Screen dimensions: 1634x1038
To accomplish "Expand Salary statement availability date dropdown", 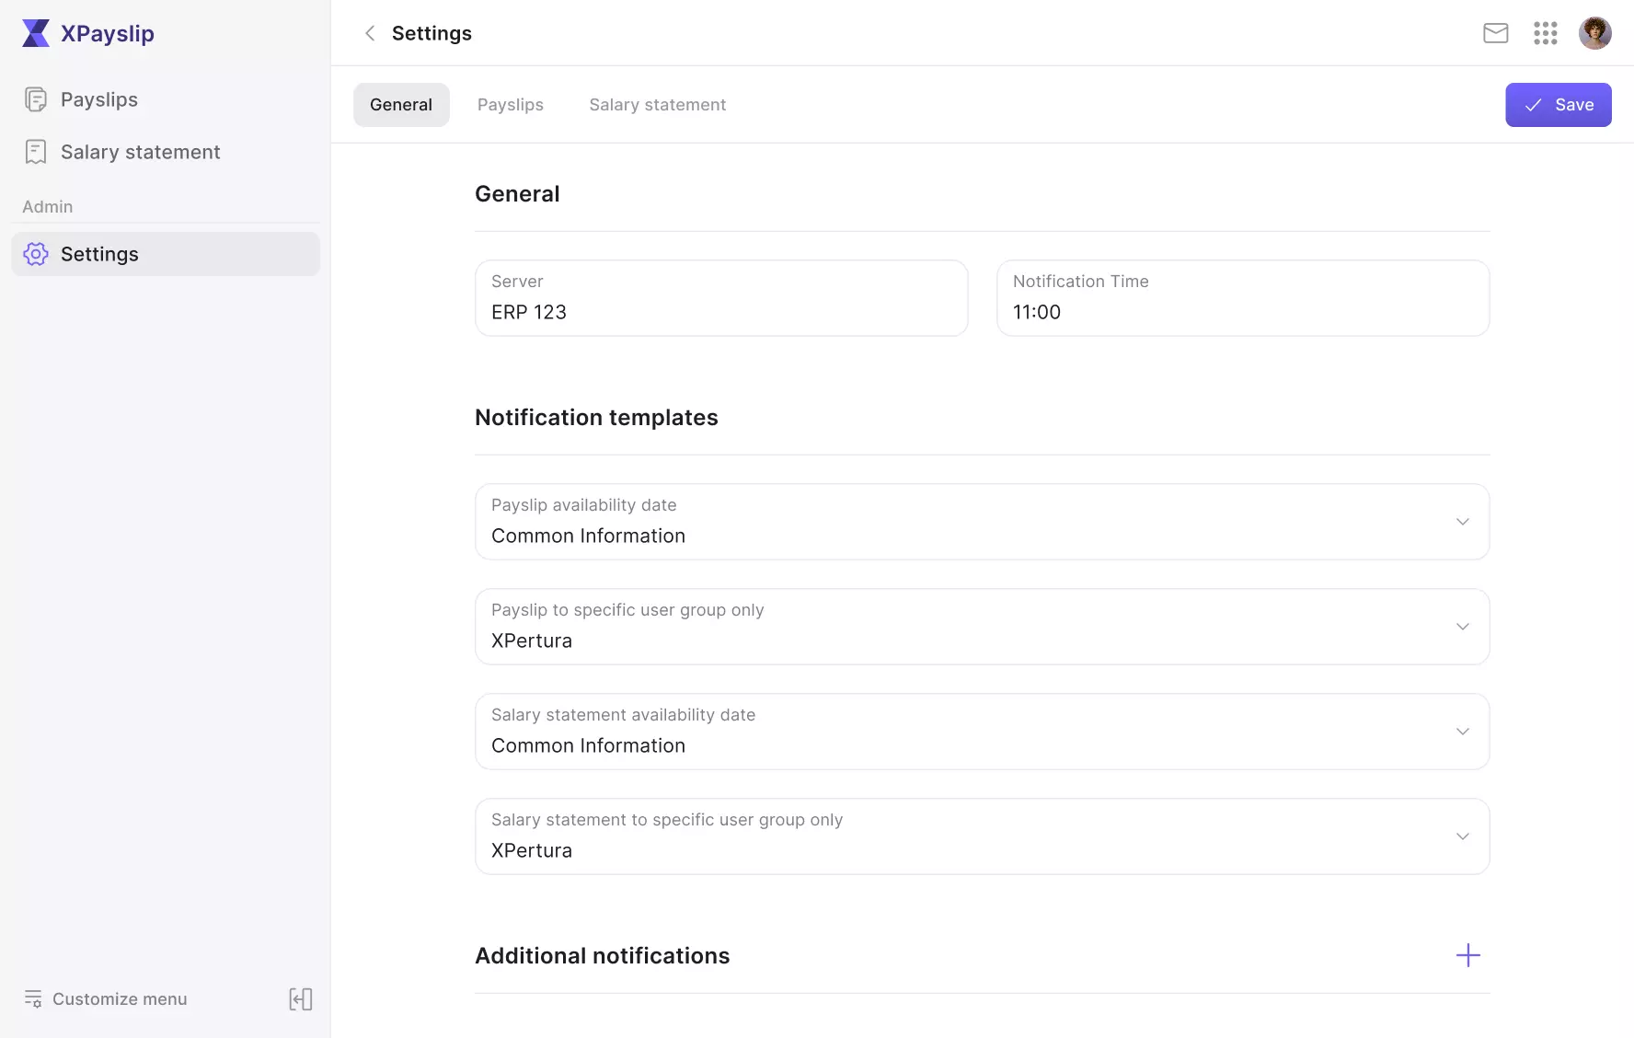I will click(x=982, y=732).
